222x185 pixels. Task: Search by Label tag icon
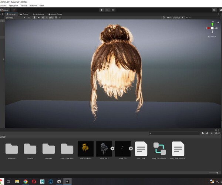point(207,133)
